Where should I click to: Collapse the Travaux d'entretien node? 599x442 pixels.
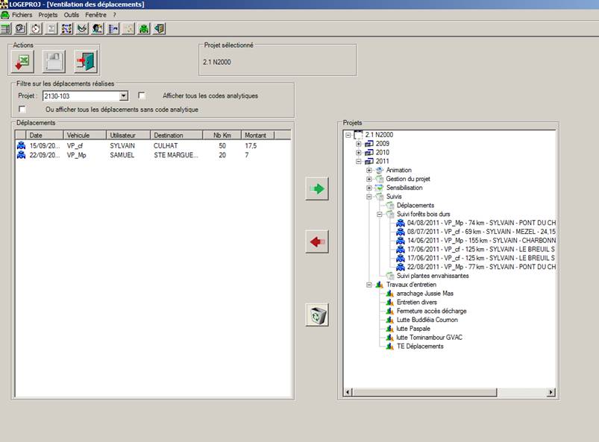369,285
